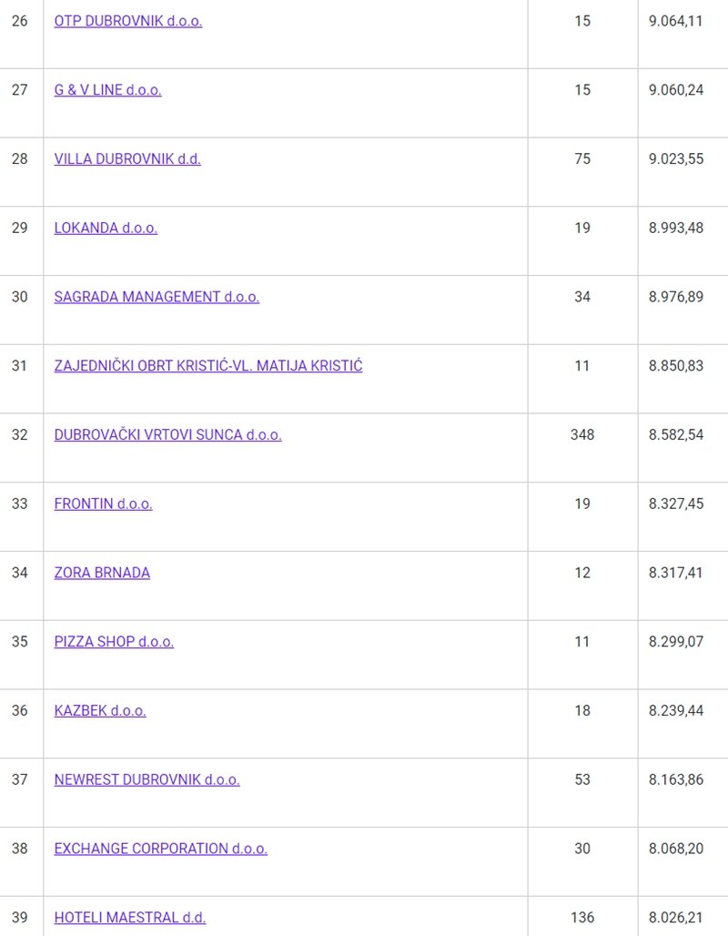728x936 pixels.
Task: Open SAGRADA MANAGEMENT d.o.o. details
Action: point(157,297)
